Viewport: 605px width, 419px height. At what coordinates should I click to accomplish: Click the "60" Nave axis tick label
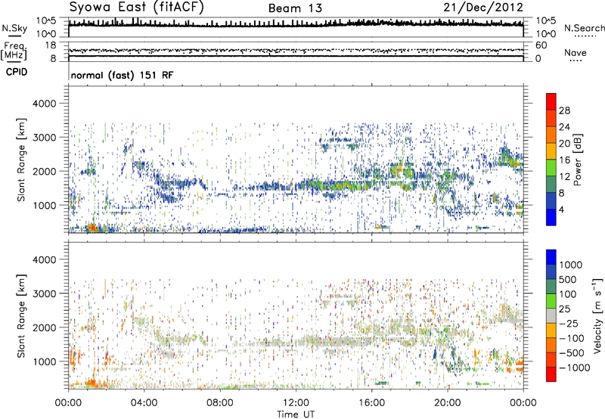pos(541,45)
